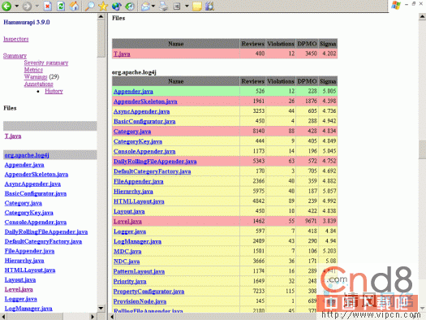426x320 pixels.
Task: Open AppenderSkeleton.java in the files table
Action: [145, 102]
